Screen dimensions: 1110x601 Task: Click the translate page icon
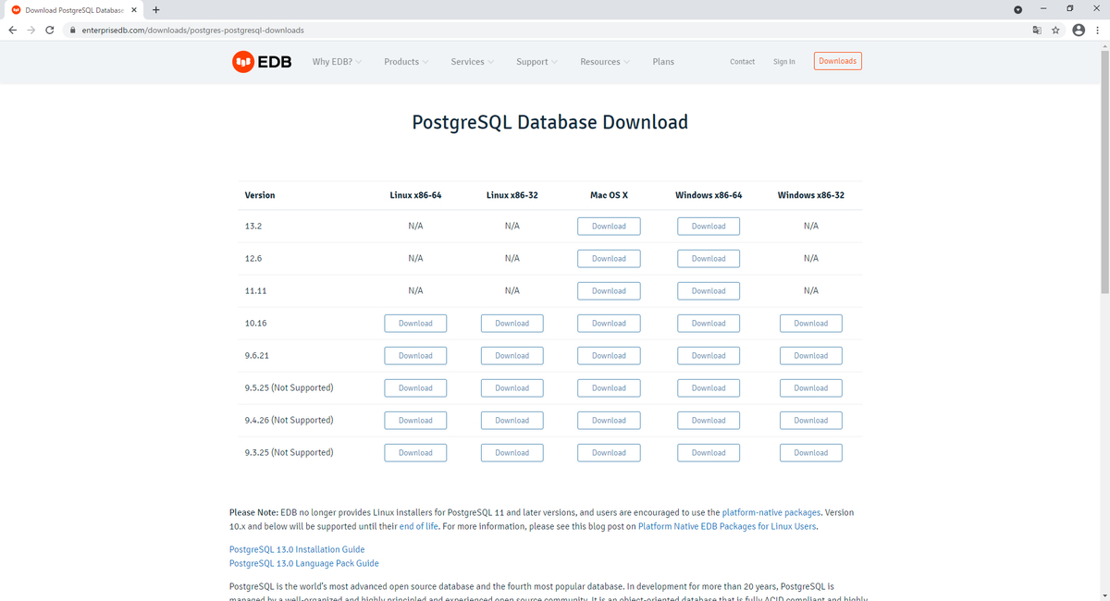tap(1036, 30)
